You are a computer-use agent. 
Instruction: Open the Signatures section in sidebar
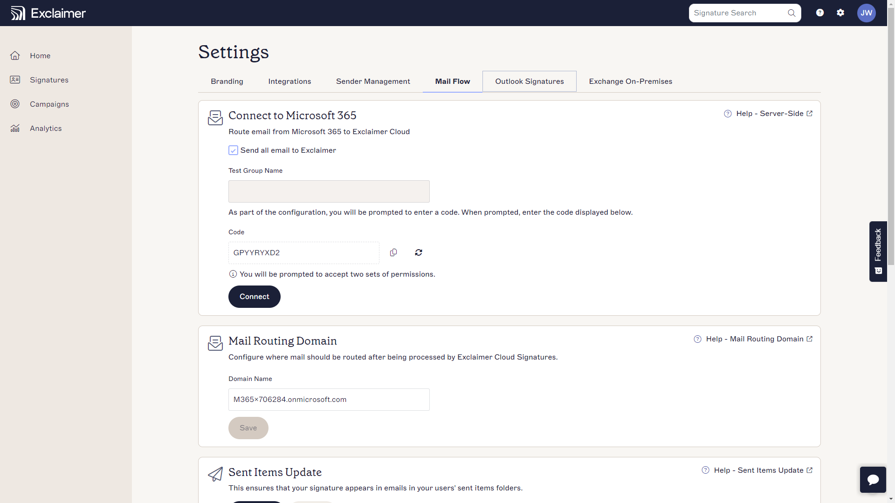[49, 80]
